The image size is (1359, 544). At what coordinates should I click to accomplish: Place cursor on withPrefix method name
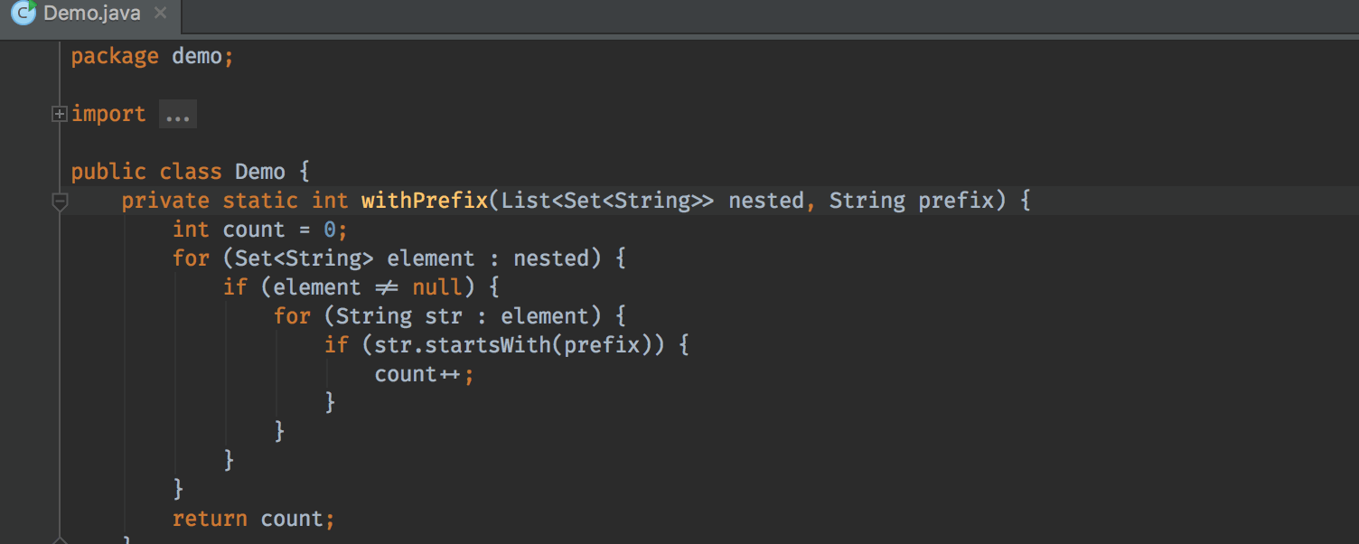[425, 201]
